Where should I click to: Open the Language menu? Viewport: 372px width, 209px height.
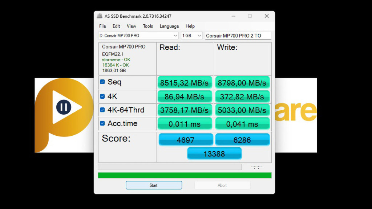click(x=169, y=26)
